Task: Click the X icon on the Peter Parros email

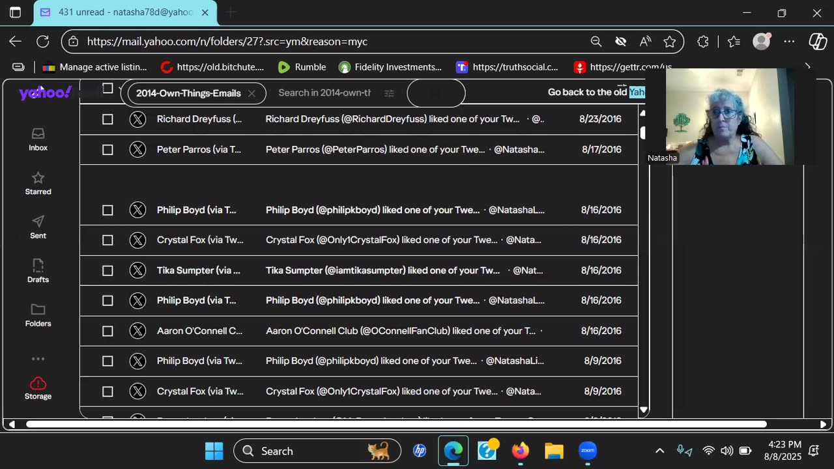Action: point(137,150)
